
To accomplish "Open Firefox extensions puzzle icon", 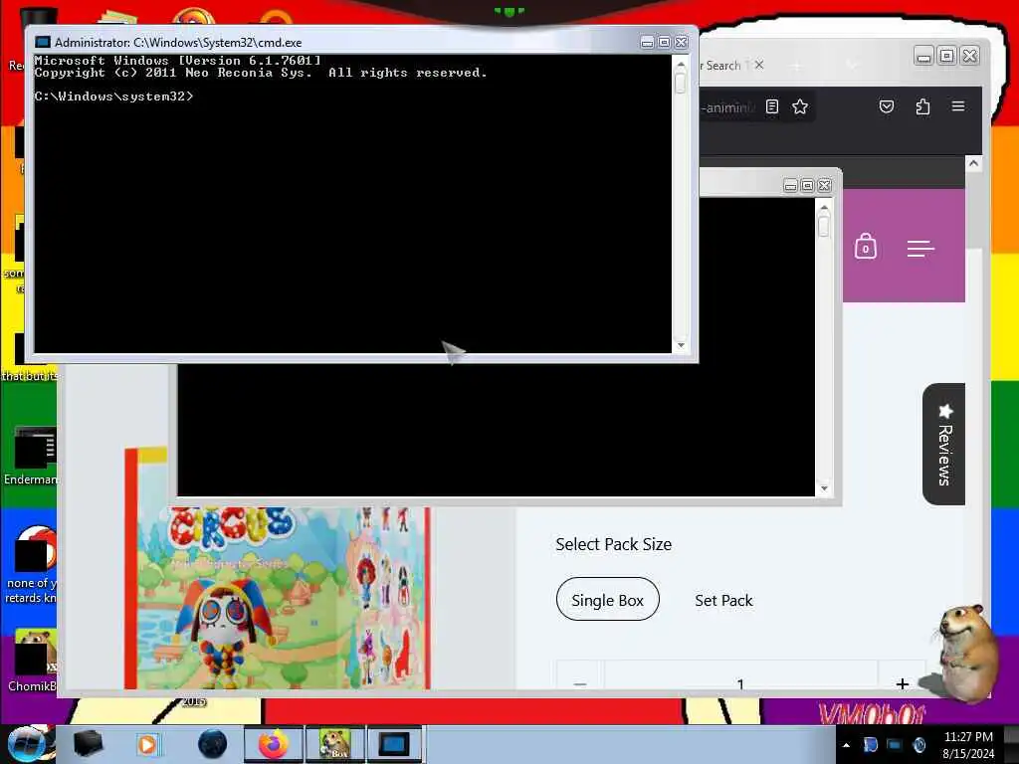I will coord(922,106).
